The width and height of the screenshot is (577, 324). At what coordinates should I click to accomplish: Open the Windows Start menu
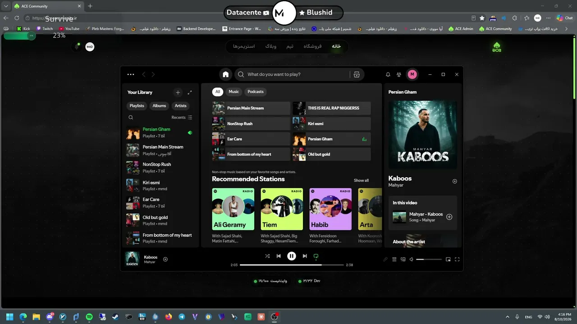[10, 317]
